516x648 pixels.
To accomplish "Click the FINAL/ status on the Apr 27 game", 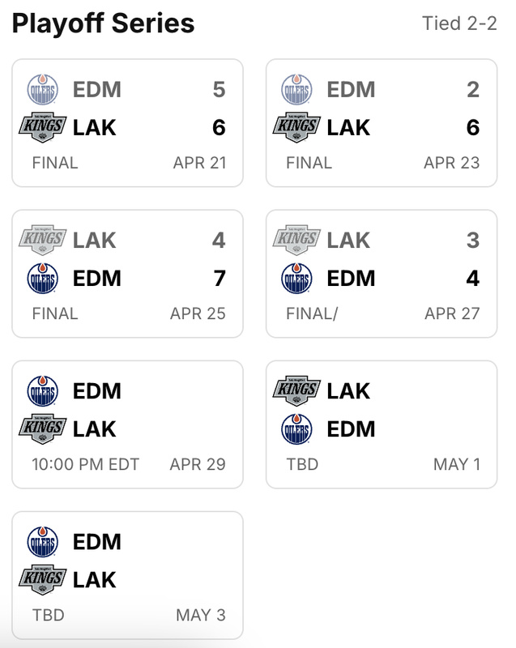I will pos(312,313).
